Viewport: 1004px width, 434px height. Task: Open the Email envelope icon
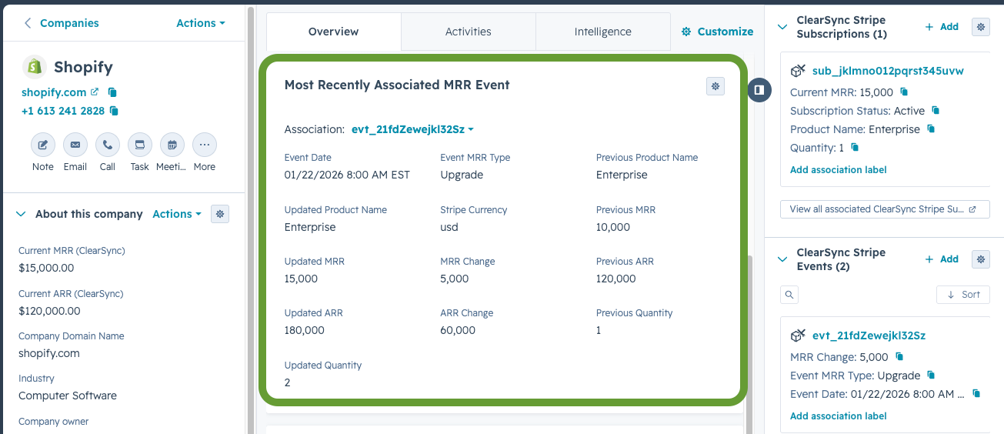(x=75, y=145)
